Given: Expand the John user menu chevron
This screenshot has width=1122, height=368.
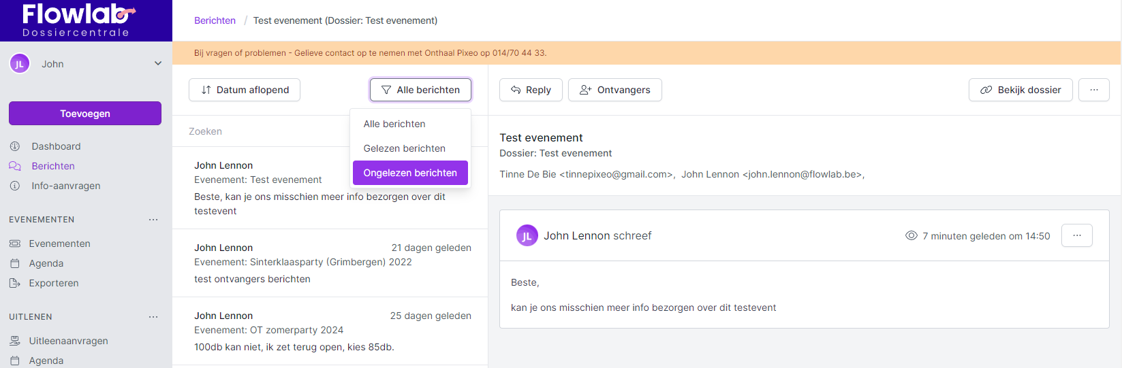Looking at the screenshot, I should click(x=158, y=64).
